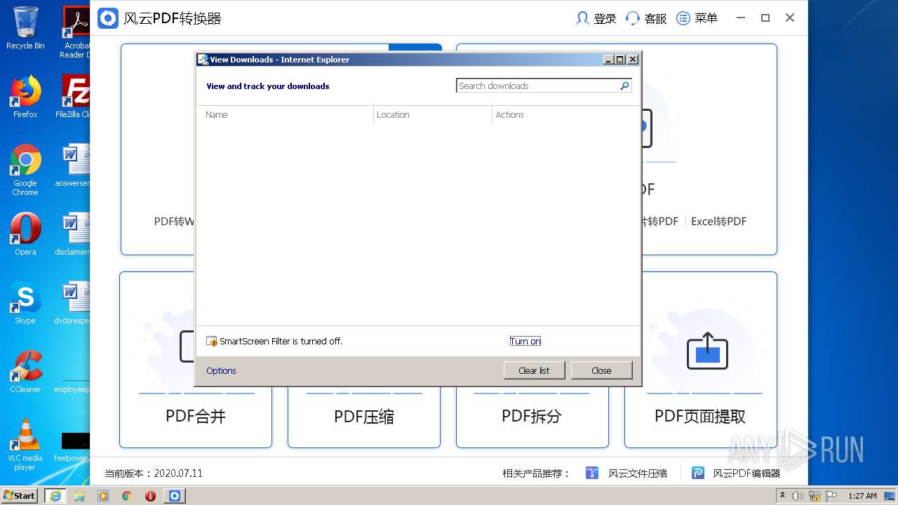Click the 风云文件压缩 product icon
Viewport: 898px width, 505px height.
pyautogui.click(x=591, y=473)
